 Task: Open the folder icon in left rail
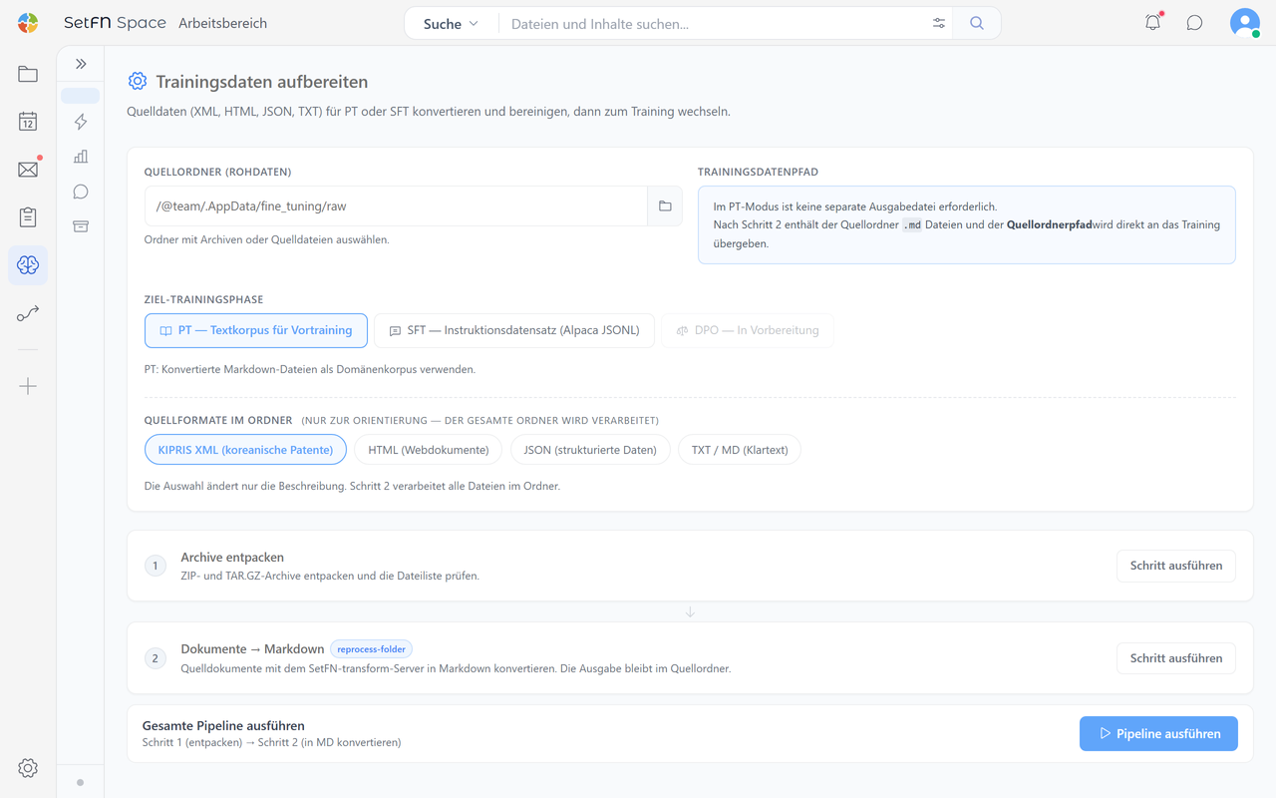pos(28,74)
